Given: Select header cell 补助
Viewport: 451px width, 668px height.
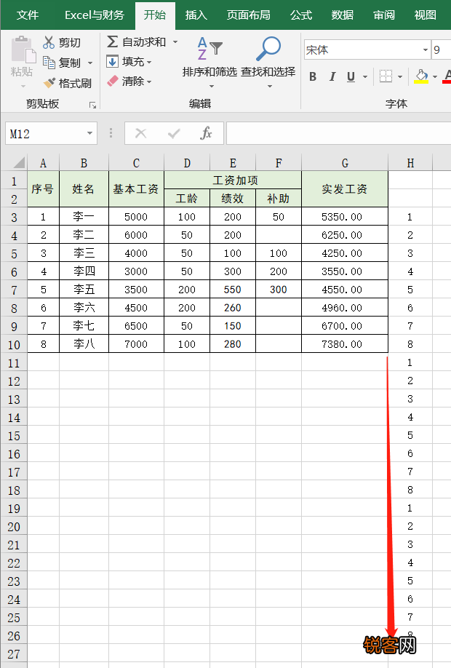Looking at the screenshot, I should click(x=279, y=199).
